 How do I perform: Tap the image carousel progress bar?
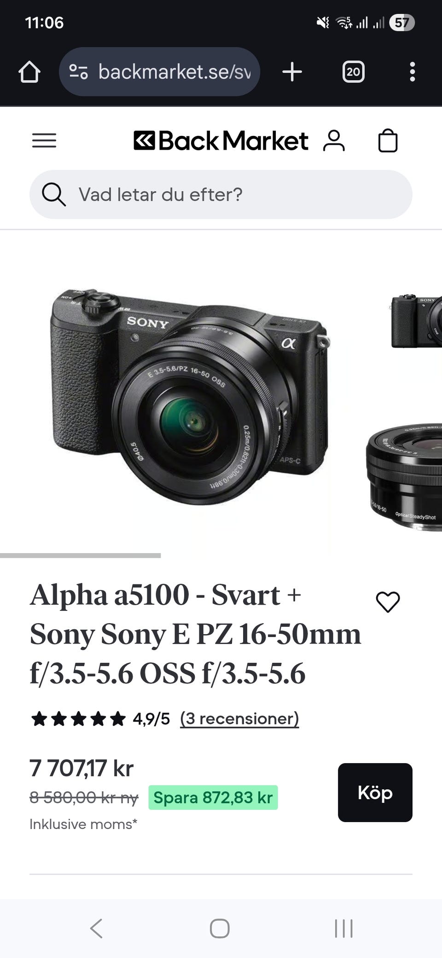pos(80,555)
